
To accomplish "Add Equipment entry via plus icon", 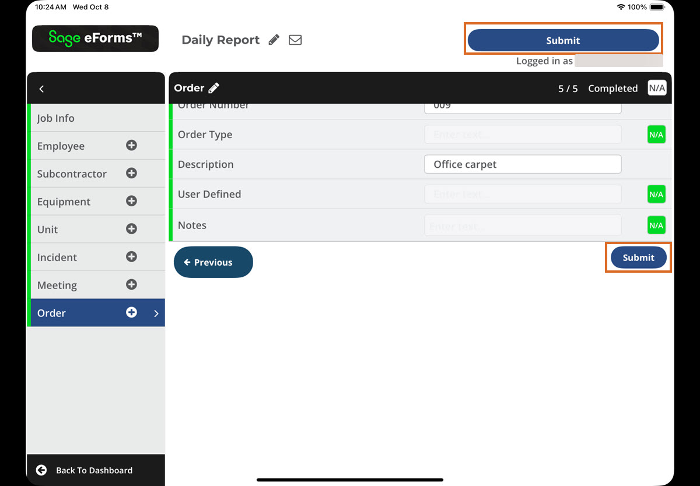I will pos(131,201).
